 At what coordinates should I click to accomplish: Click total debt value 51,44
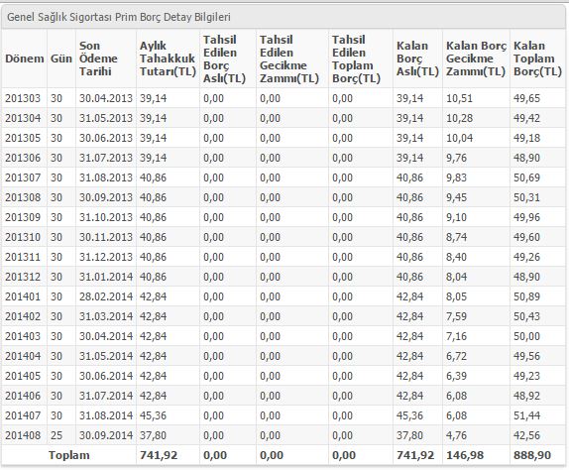[x=526, y=415]
